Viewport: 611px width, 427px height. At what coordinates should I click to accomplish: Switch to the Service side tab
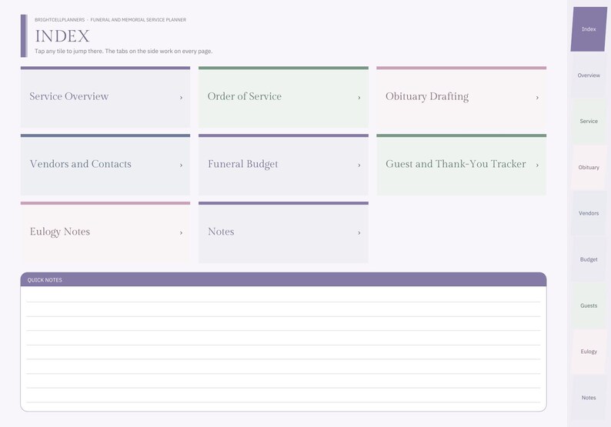(x=589, y=121)
